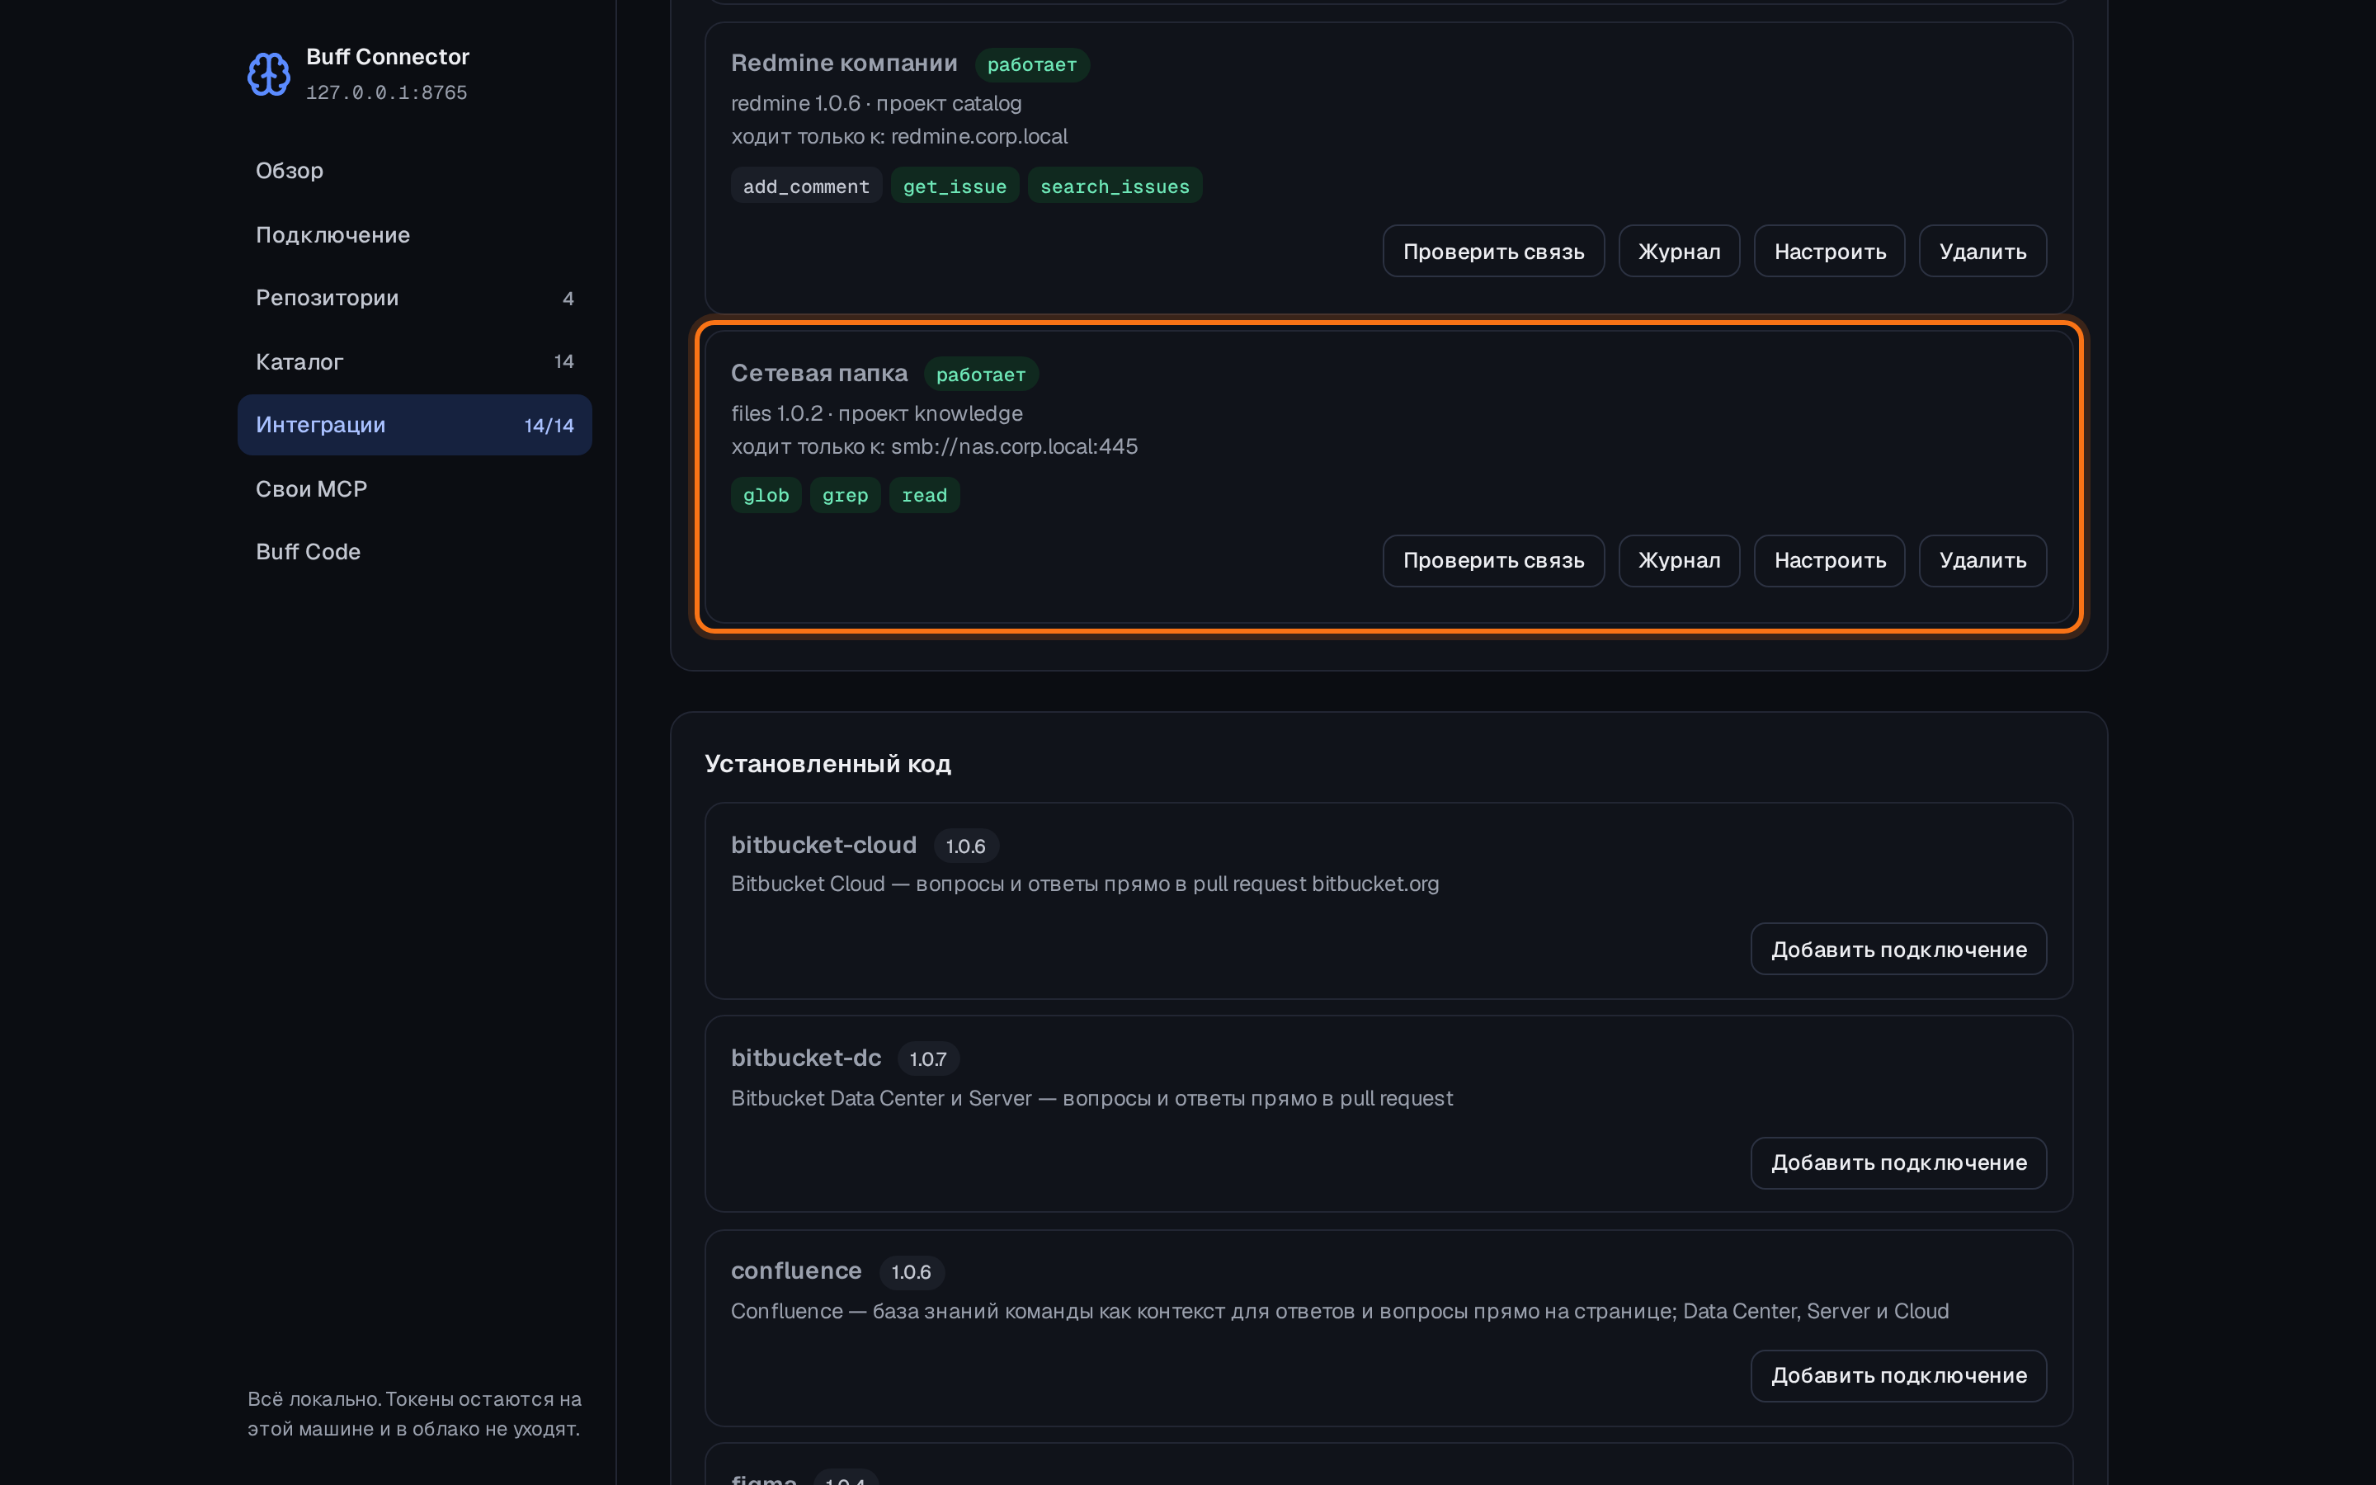
Task: Go to Подключение in the sidebar
Action: pos(414,235)
